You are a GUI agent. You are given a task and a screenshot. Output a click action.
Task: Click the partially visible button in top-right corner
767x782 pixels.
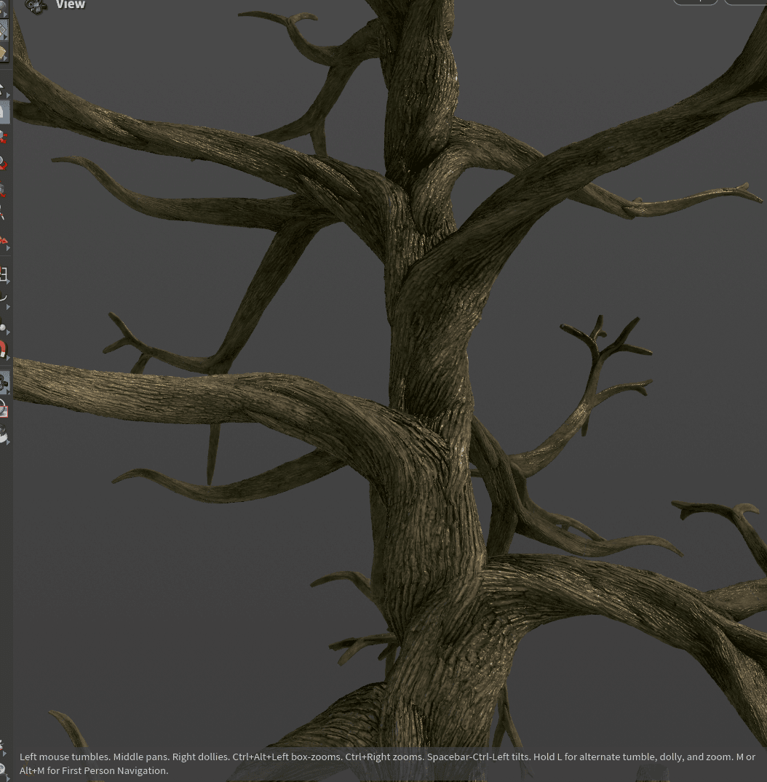tap(750, 1)
